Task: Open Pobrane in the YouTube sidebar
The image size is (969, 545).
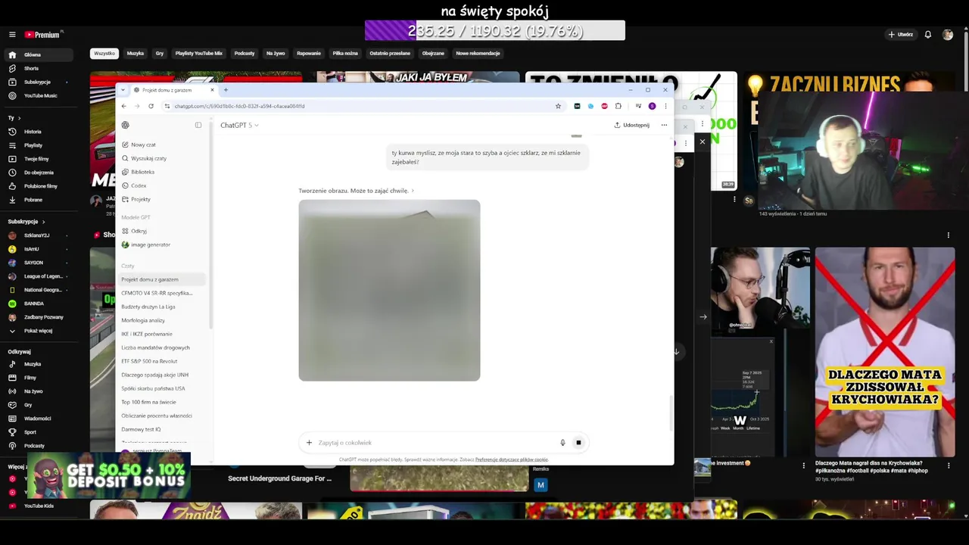Action: point(33,200)
